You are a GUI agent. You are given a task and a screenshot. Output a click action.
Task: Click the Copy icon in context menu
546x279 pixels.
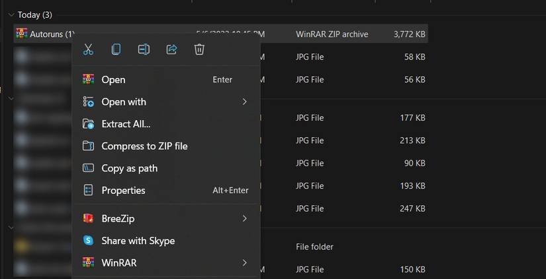click(x=116, y=49)
